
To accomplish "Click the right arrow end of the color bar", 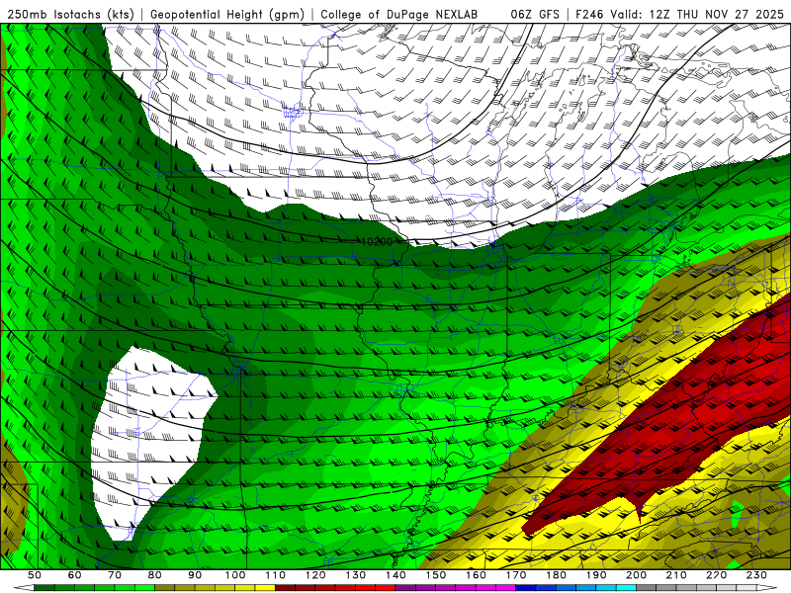I will (x=767, y=587).
